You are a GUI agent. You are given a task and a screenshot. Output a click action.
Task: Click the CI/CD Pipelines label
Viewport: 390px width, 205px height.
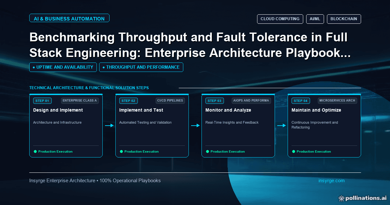click(x=170, y=101)
